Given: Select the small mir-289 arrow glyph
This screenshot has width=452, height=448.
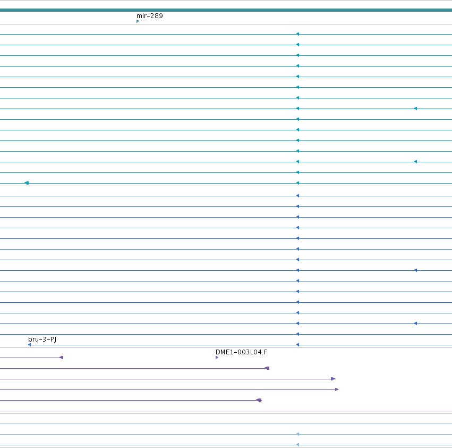Looking at the screenshot, I should point(138,21).
